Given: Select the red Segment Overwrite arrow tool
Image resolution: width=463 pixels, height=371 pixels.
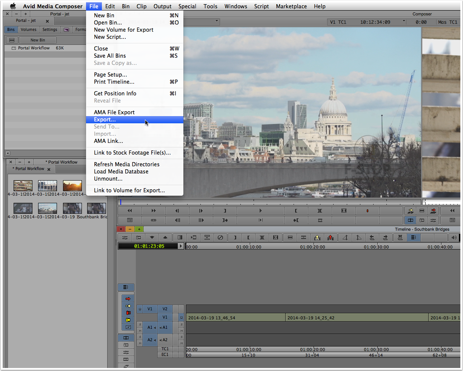Looking at the screenshot, I should click(x=128, y=299).
